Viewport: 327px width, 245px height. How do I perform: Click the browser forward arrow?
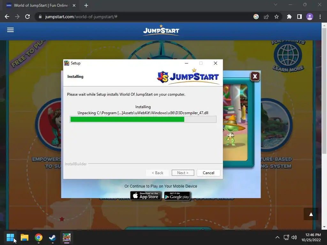click(x=17, y=17)
